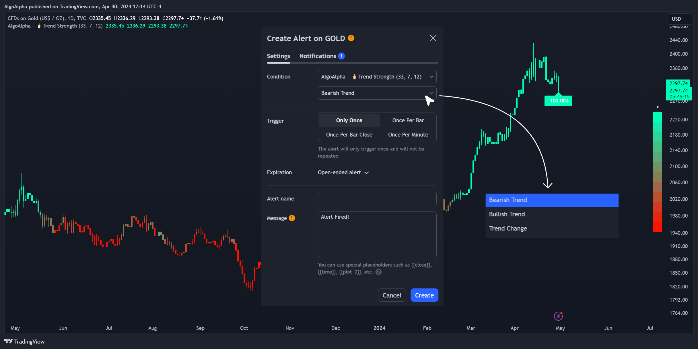Expand the Bearish Trend condition dropdown

pyautogui.click(x=377, y=93)
